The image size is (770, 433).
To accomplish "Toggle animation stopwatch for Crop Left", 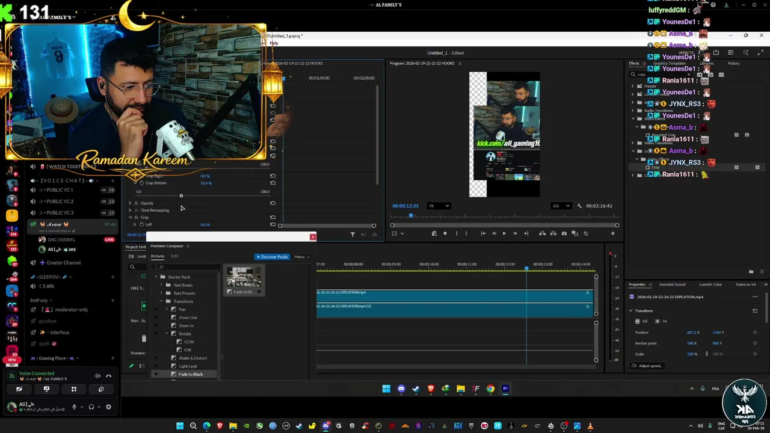I will [141, 224].
